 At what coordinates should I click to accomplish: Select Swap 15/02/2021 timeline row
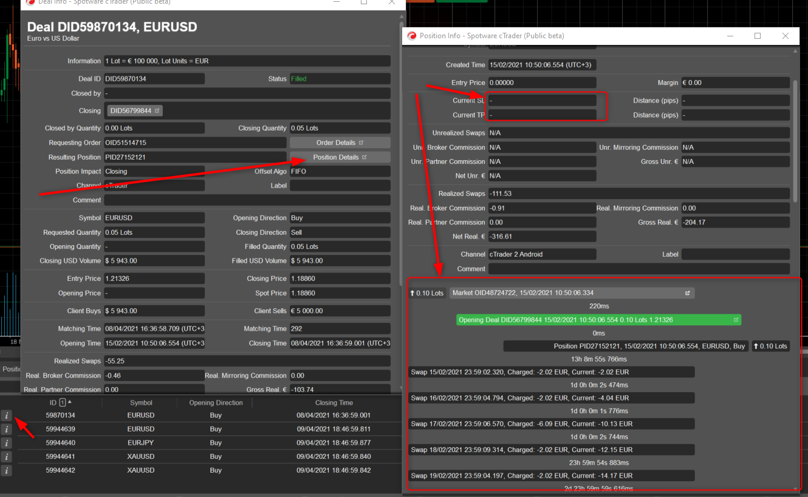tap(551, 372)
